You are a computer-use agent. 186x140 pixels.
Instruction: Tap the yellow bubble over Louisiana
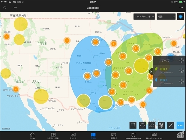point(105,102)
